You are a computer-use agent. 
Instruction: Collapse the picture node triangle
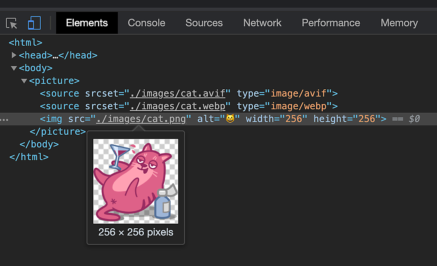[24, 80]
